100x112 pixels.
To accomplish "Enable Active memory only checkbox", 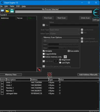I will tap(44, 57).
